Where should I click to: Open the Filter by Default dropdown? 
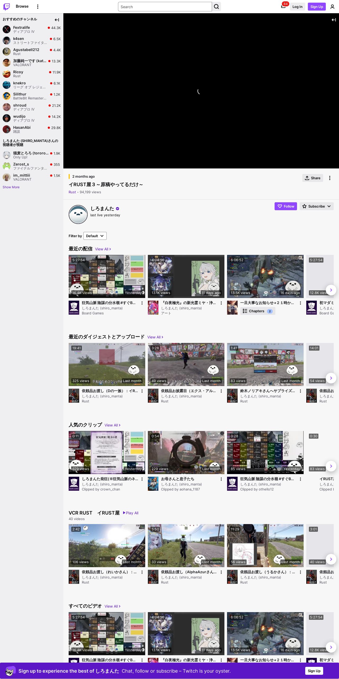(x=95, y=236)
